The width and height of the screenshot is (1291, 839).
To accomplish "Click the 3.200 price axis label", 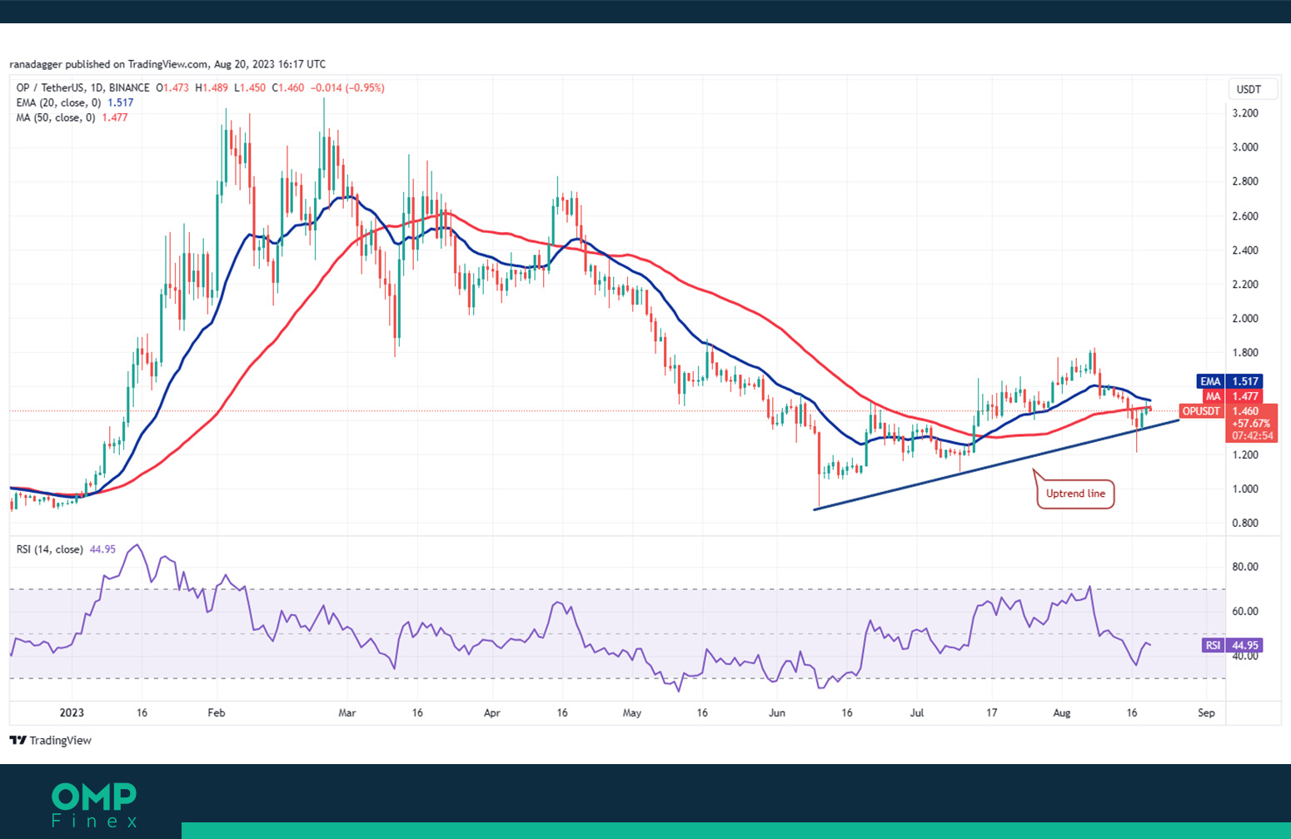I will [x=1245, y=113].
